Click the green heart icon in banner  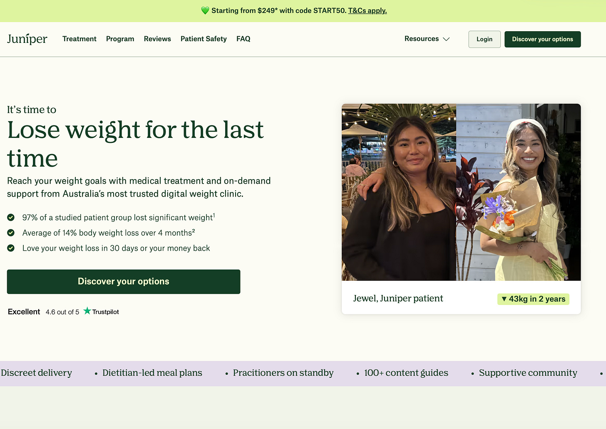205,11
